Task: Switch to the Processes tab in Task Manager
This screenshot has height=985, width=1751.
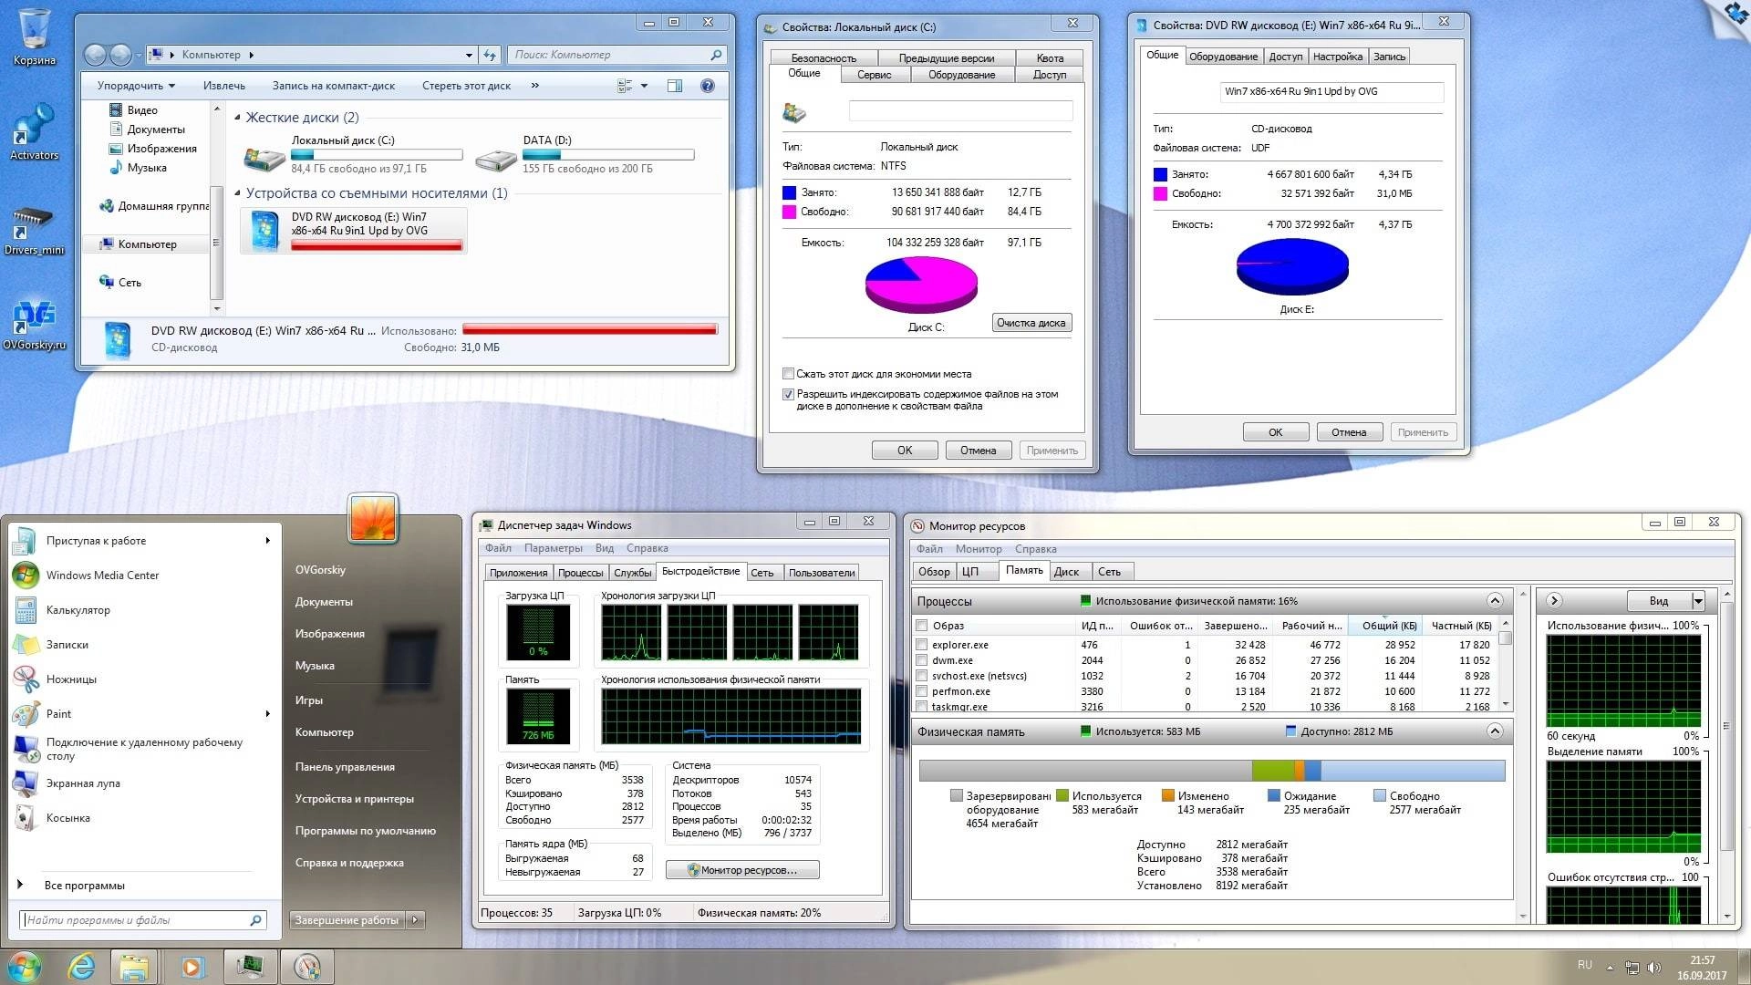Action: 580,573
